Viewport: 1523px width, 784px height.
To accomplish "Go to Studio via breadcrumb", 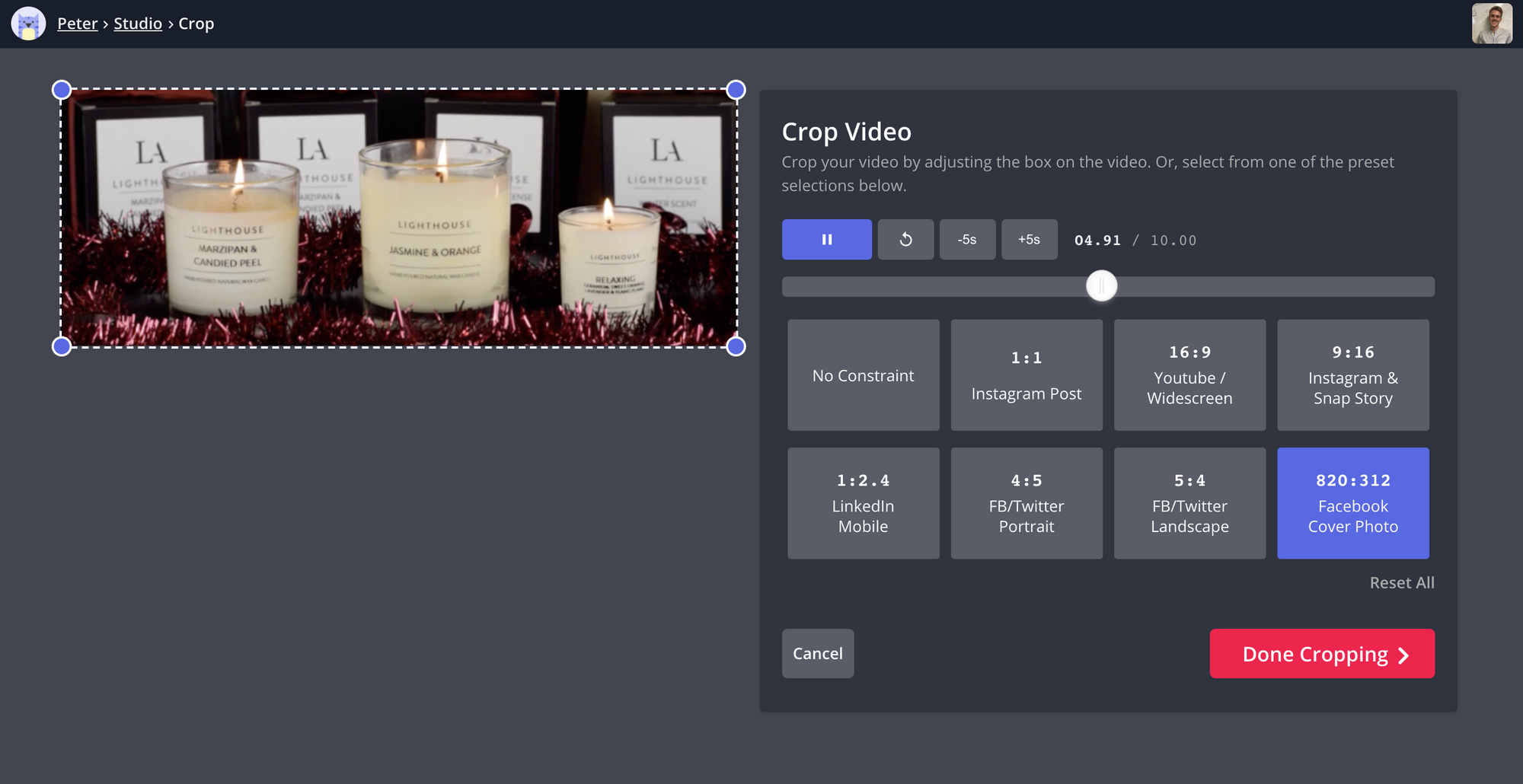I will coord(138,24).
